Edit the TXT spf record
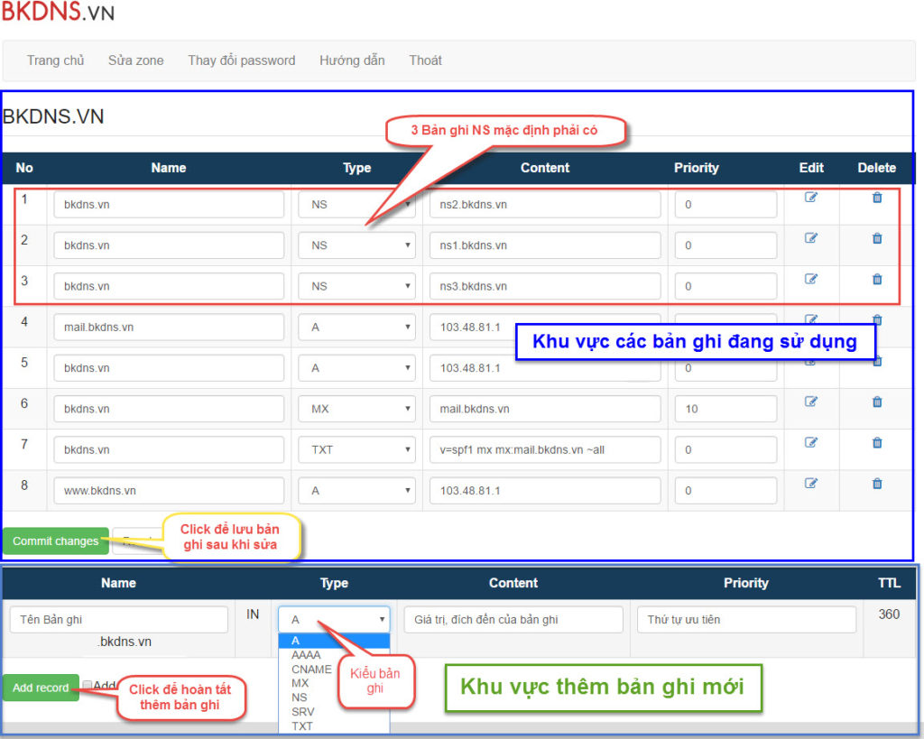Screen dimensions: 924x739 click(810, 442)
